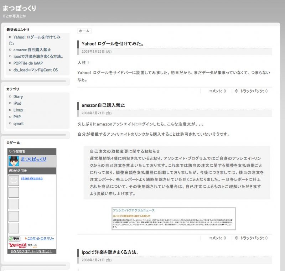The image size is (285, 271).
Task: Click the カテゴリ sidebar heading
Action: click(x=13, y=89)
